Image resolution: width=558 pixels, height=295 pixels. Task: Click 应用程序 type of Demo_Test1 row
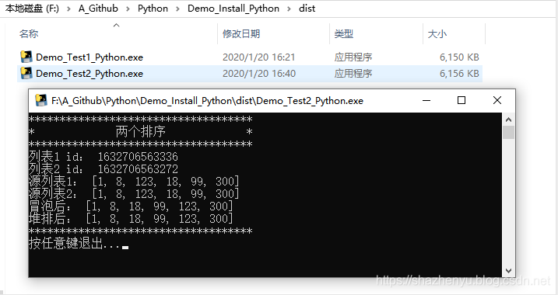point(353,57)
